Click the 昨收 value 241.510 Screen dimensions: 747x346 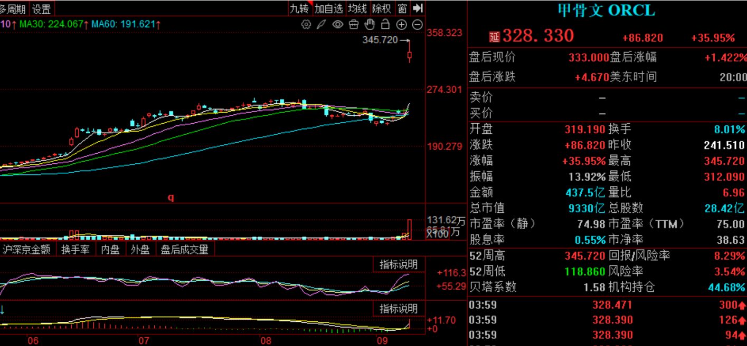(x=724, y=145)
